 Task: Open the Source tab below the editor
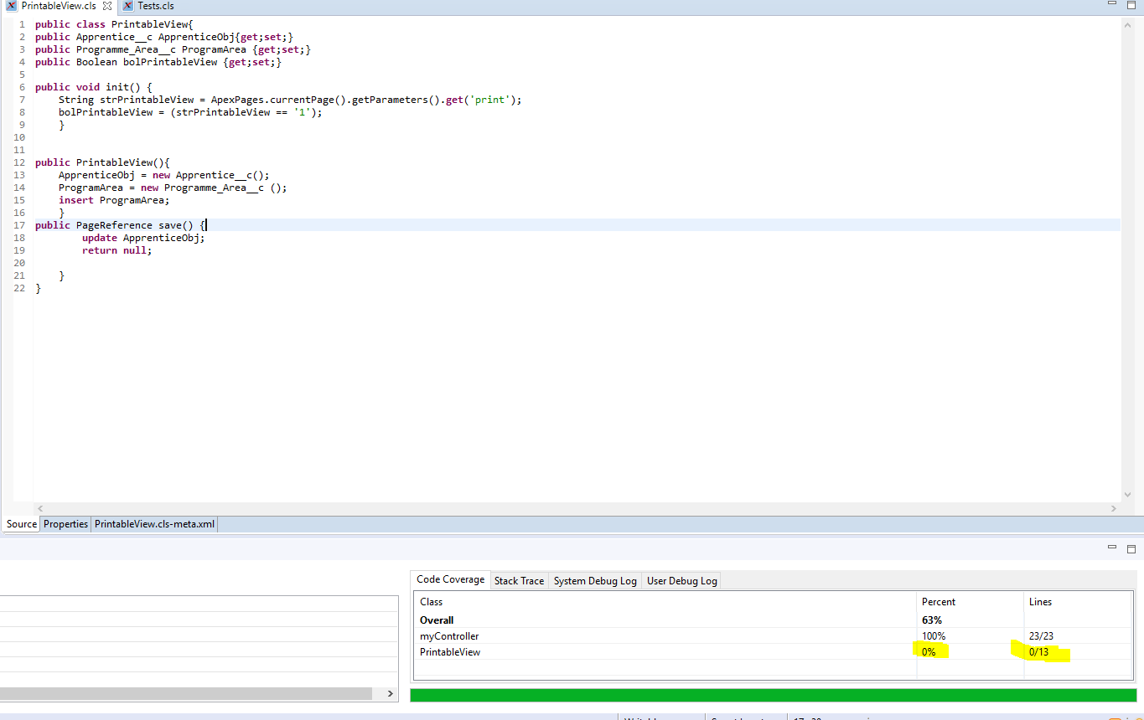point(22,524)
